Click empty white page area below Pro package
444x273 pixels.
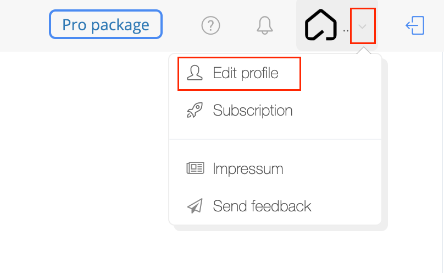tap(85, 142)
